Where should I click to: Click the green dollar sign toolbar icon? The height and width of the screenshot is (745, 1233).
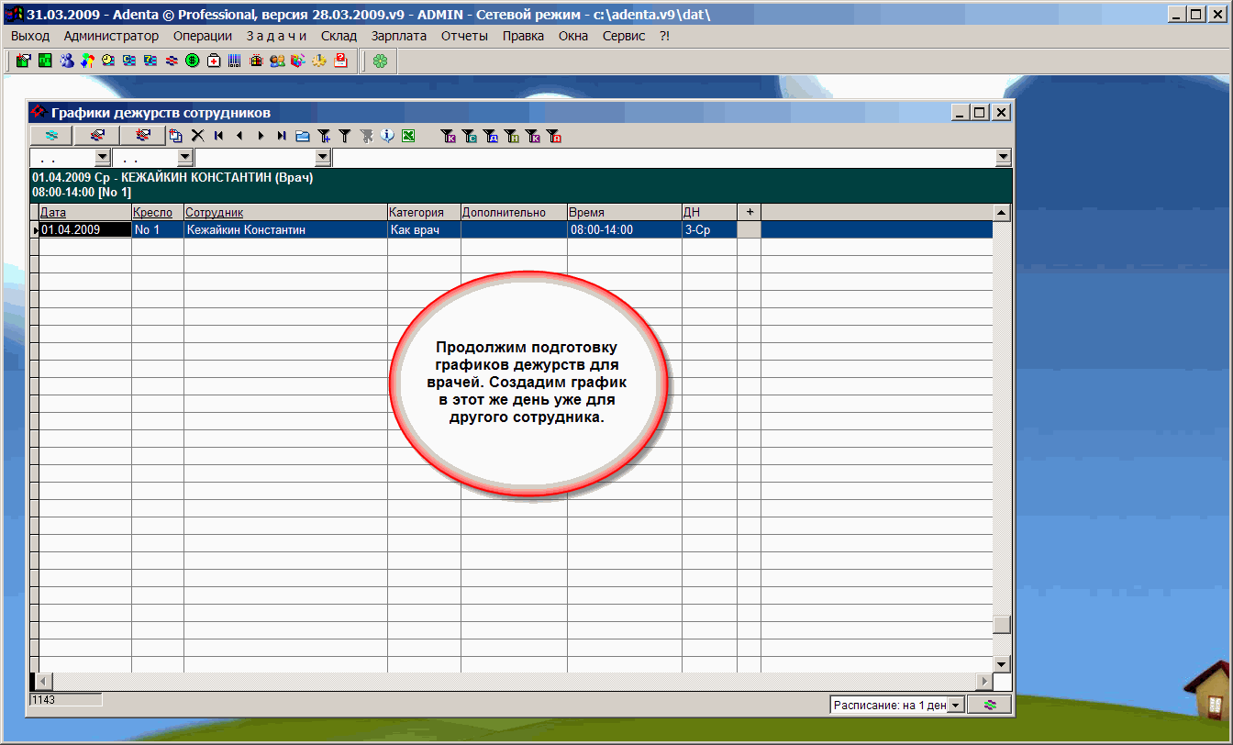click(193, 61)
